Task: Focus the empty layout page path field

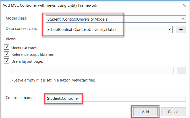Action: [92, 71]
